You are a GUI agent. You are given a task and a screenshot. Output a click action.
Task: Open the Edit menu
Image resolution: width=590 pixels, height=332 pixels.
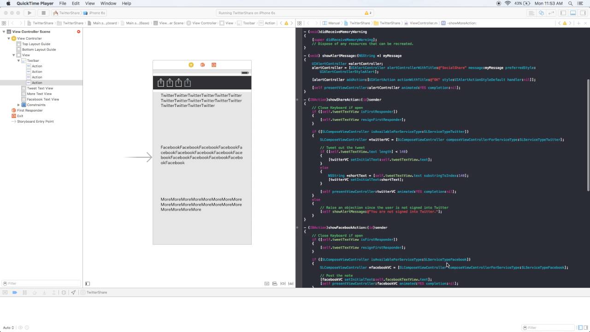76,3
